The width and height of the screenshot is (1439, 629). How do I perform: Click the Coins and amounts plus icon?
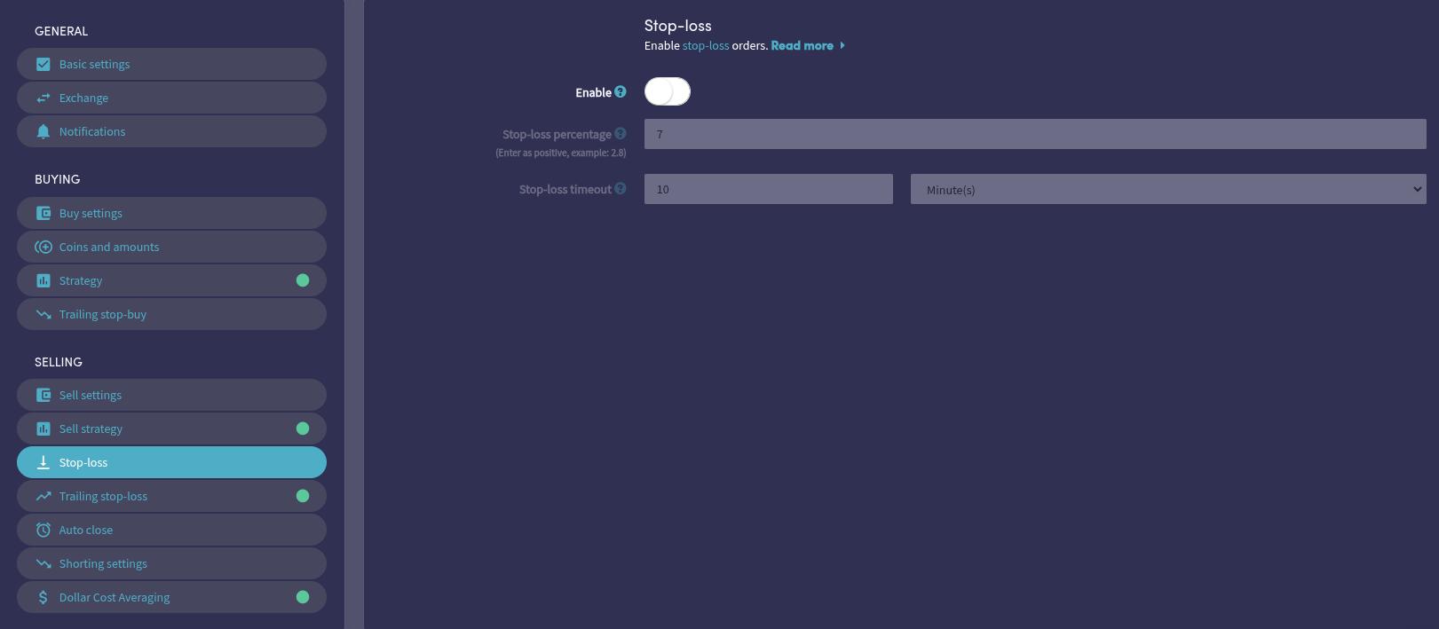click(43, 247)
